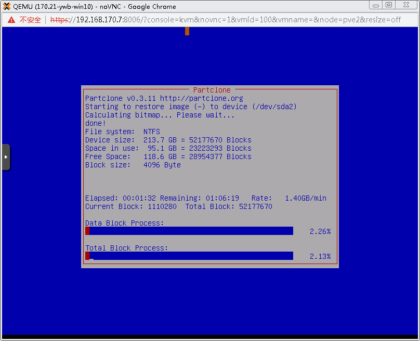Click the 'Free Space: 118.6 GB' line
This screenshot has height=341, width=420.
tap(168, 156)
